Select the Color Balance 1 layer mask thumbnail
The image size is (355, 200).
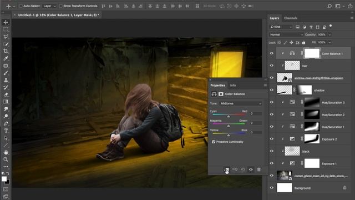(312, 53)
